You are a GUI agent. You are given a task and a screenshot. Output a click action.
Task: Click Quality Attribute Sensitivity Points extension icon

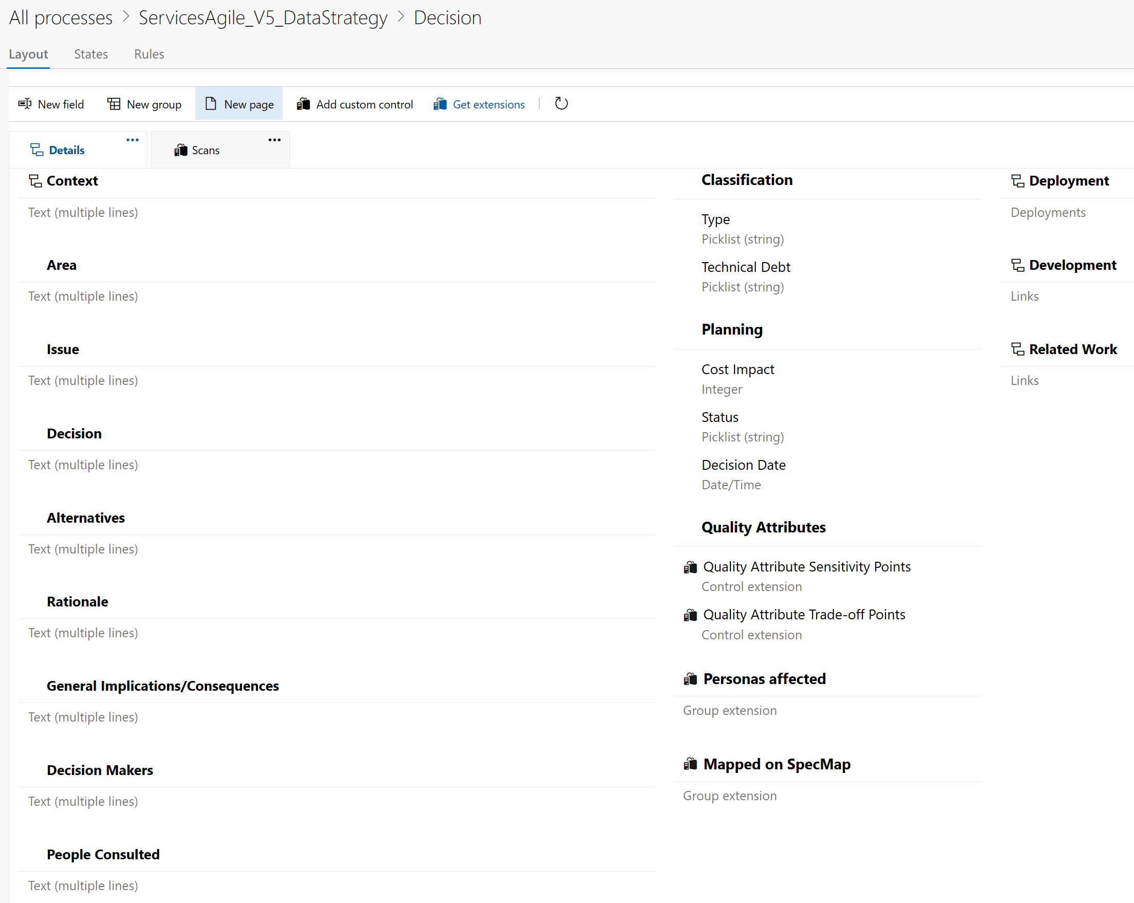click(690, 567)
